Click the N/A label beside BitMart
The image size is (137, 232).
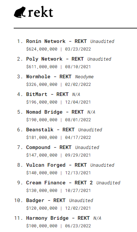[76, 95]
